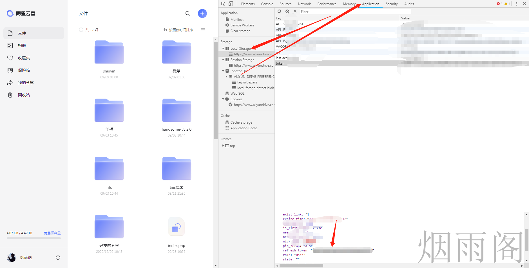Viewport: 529px width, 268px height.
Task: Open the 按更新时间排序 sort dropdown
Action: coord(178,30)
